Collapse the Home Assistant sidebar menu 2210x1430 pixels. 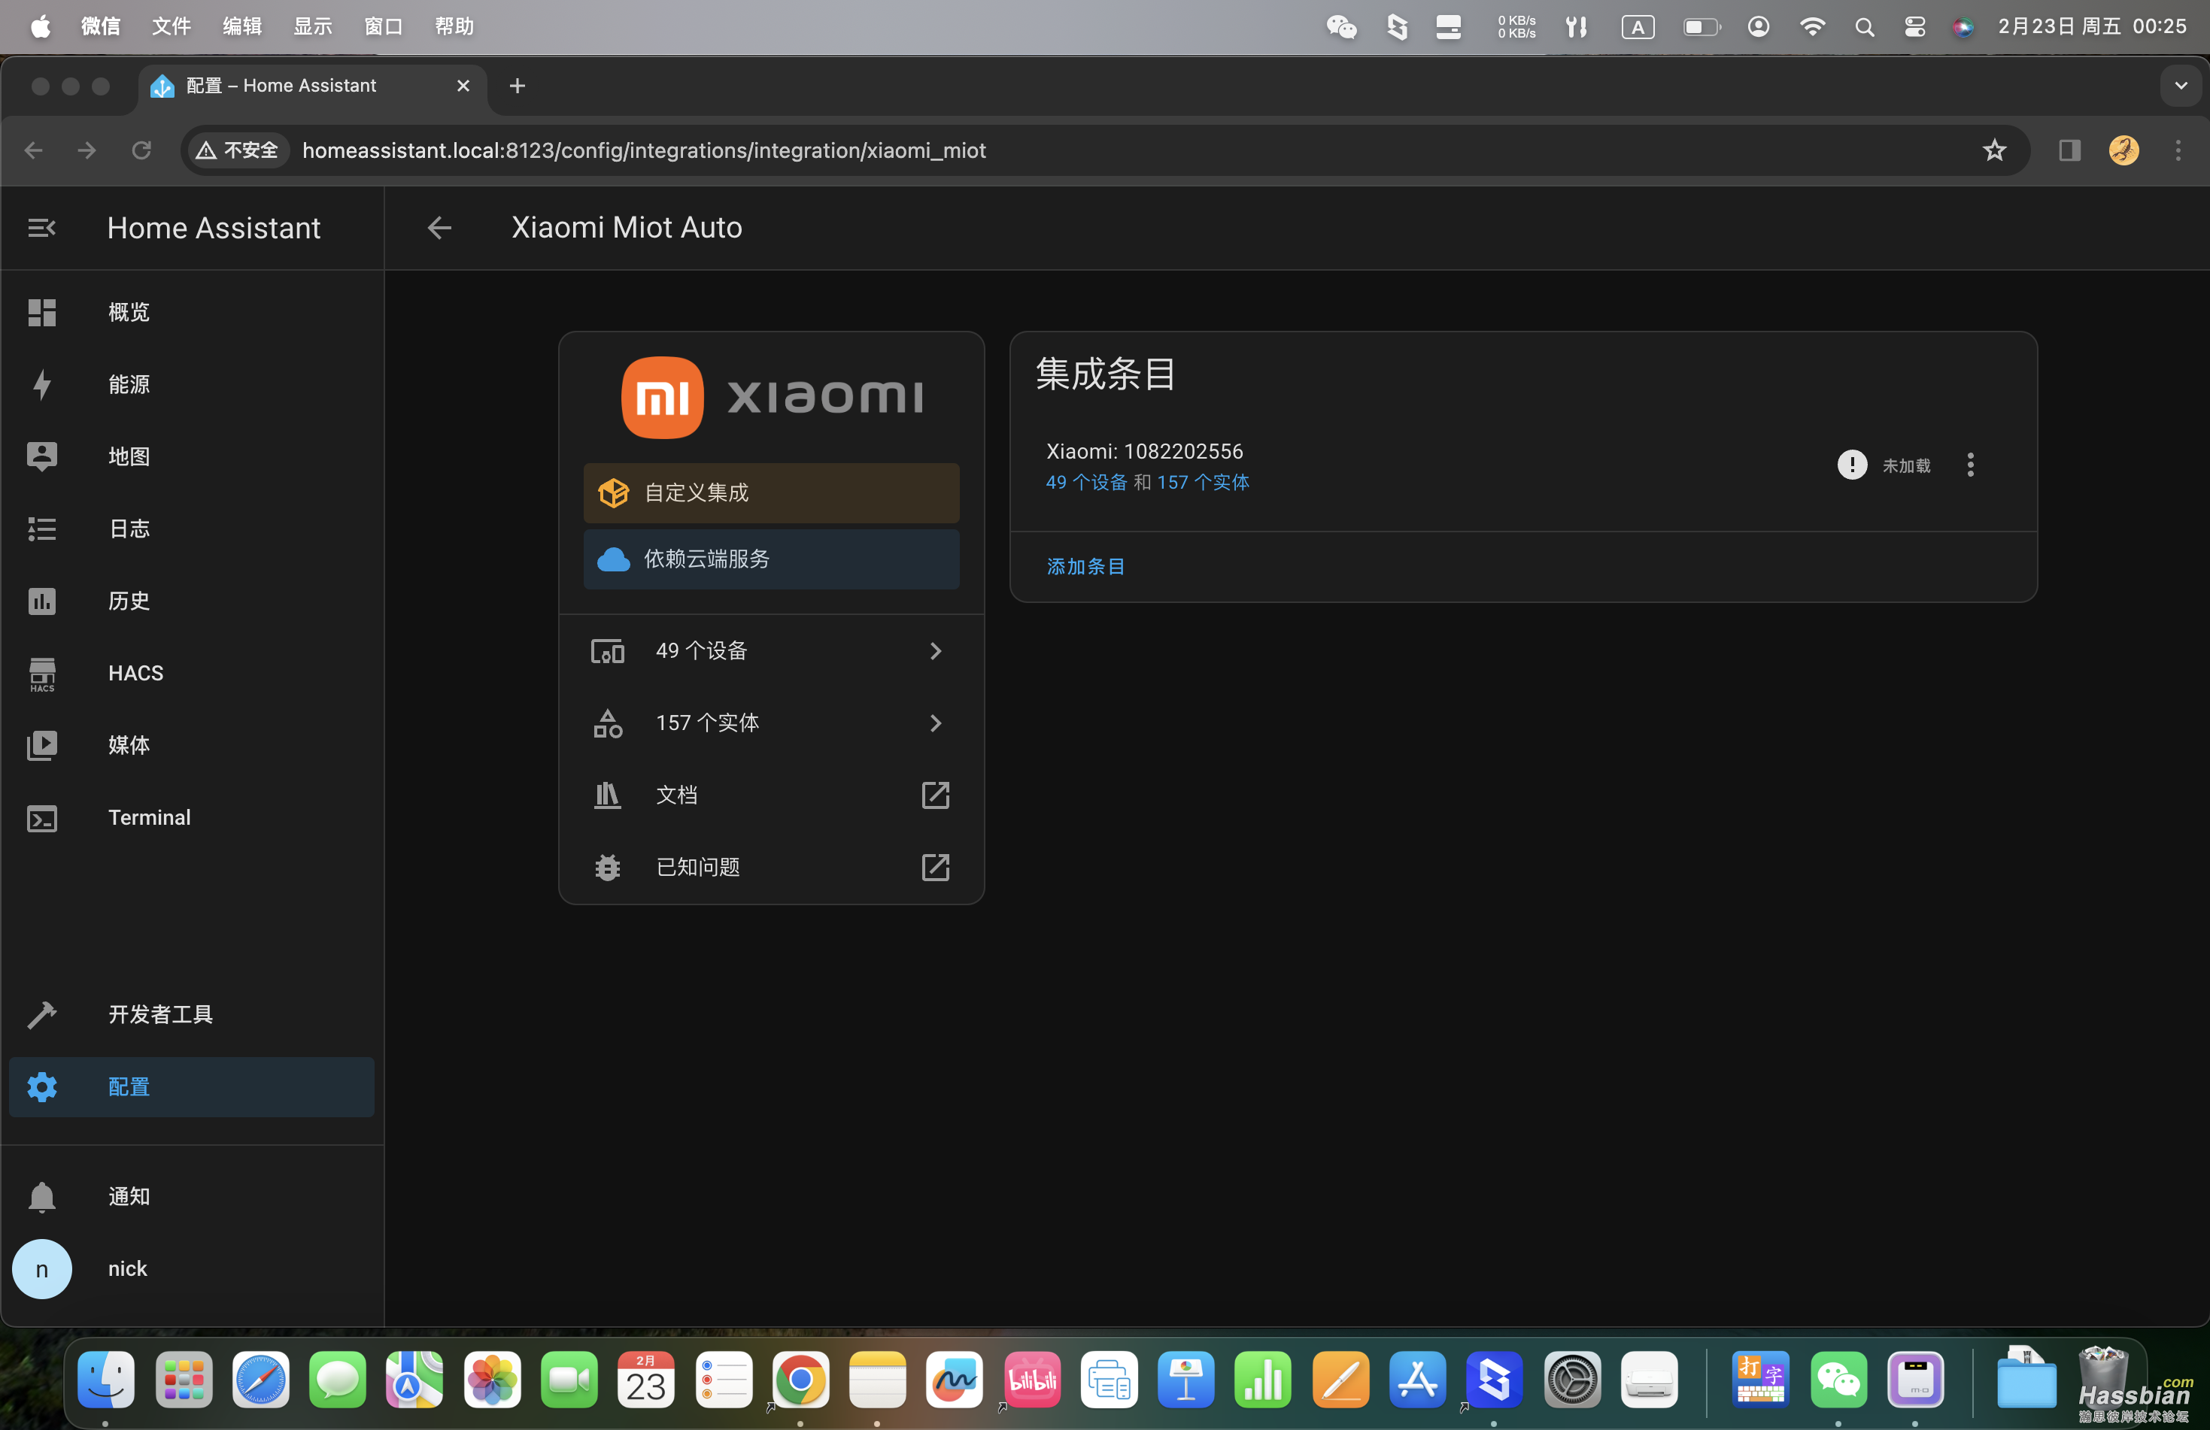42,227
